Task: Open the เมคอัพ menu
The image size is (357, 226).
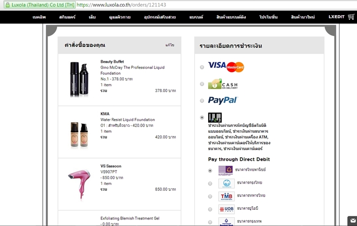Action: point(39,17)
